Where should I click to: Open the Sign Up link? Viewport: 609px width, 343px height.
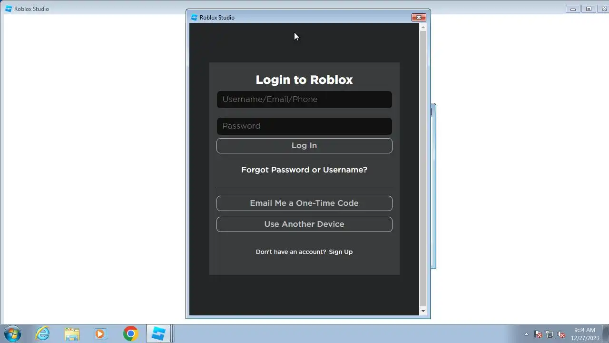pyautogui.click(x=341, y=252)
